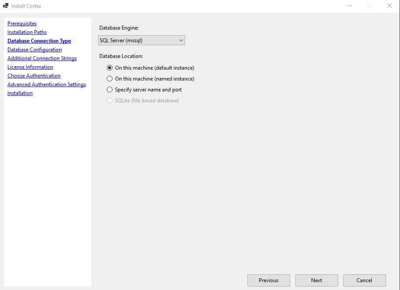This screenshot has width=400, height=290.
Task: Go to Choose Authentication
Action: 34,75
